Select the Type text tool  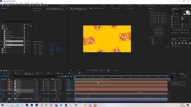[x=33, y=6]
